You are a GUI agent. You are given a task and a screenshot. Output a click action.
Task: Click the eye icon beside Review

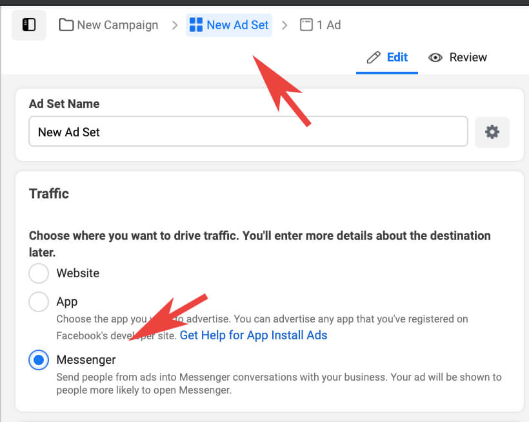coord(435,58)
